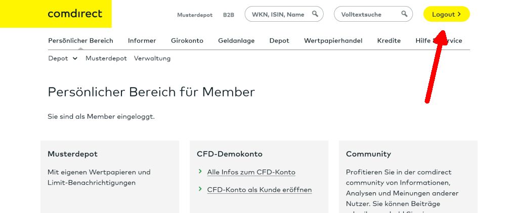Image resolution: width=518 pixels, height=213 pixels.
Task: Open the Geldanlage menu
Action: (x=236, y=40)
